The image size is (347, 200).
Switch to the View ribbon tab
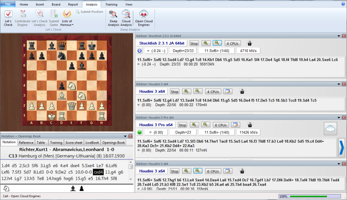tap(129, 4)
